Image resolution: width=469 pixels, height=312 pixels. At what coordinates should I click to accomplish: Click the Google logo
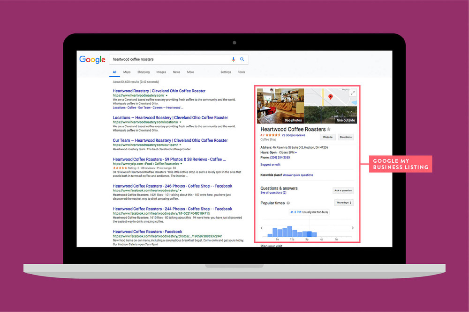92,59
